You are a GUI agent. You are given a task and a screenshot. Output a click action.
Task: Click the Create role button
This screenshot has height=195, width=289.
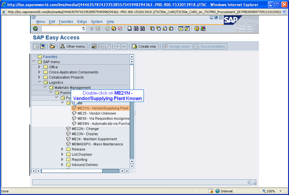[145, 47]
